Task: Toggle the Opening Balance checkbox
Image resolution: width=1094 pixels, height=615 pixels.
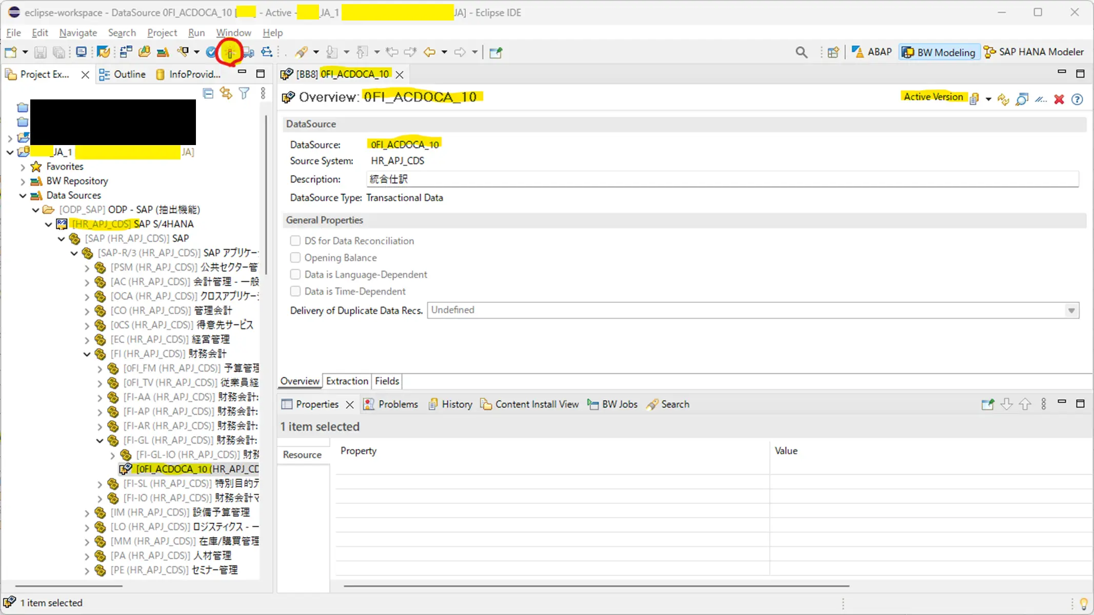Action: (295, 258)
